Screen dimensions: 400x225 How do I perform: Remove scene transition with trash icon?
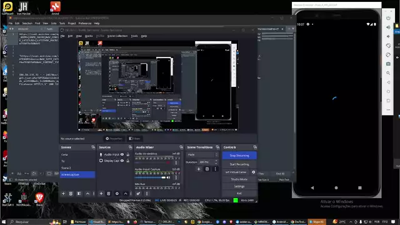pyautogui.click(x=207, y=169)
